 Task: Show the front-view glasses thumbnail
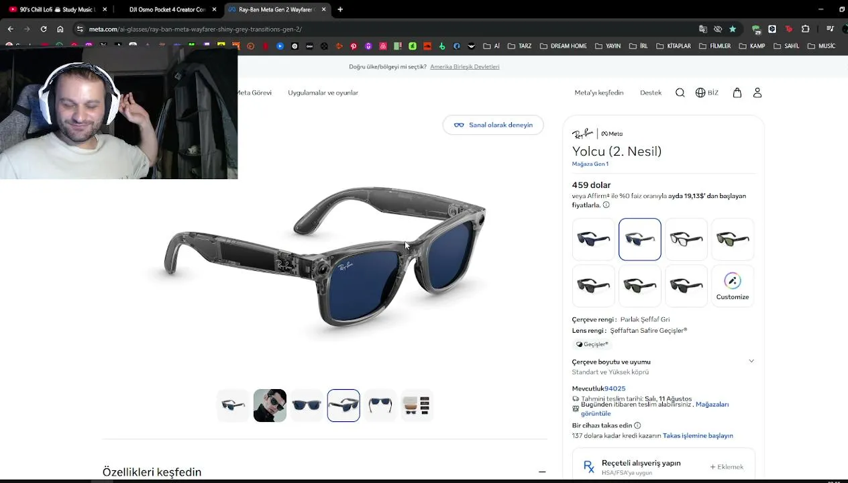(307, 405)
